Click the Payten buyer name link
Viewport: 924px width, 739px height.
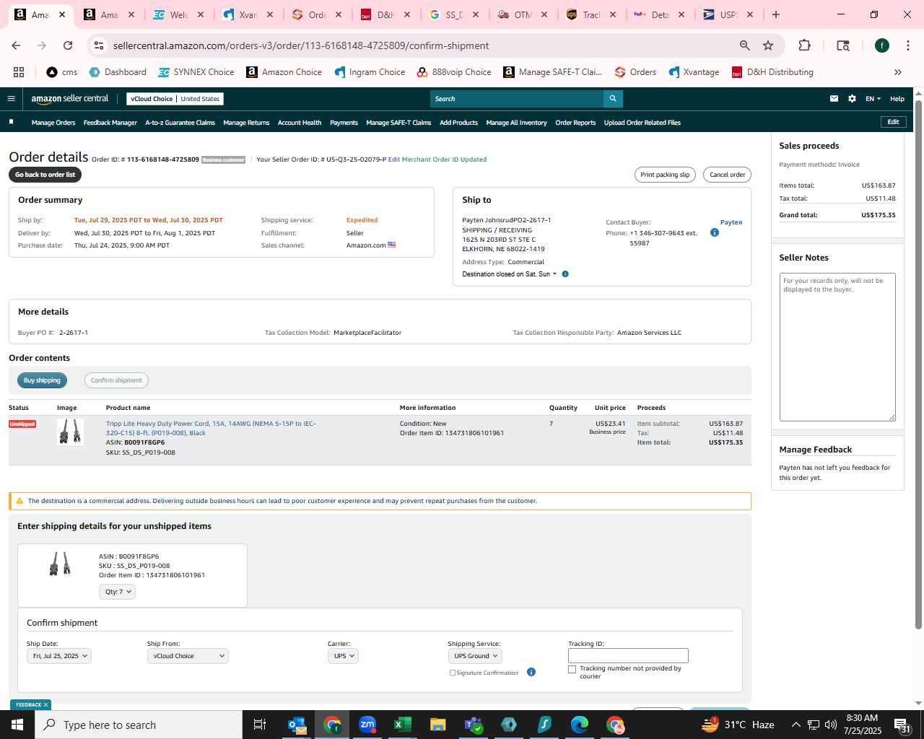pyautogui.click(x=731, y=222)
